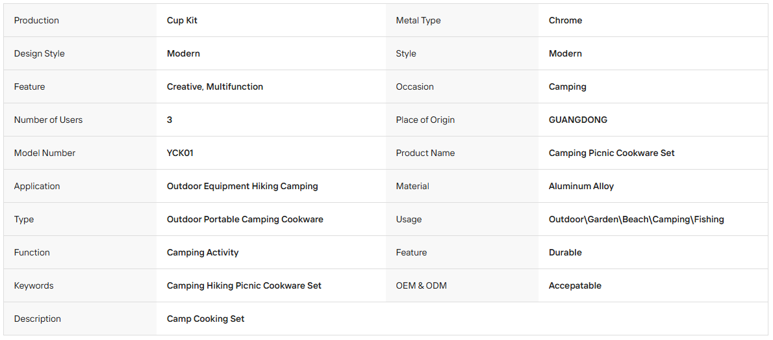This screenshot has height=340, width=773.
Task: Click the Place of Origin label
Action: coord(425,120)
